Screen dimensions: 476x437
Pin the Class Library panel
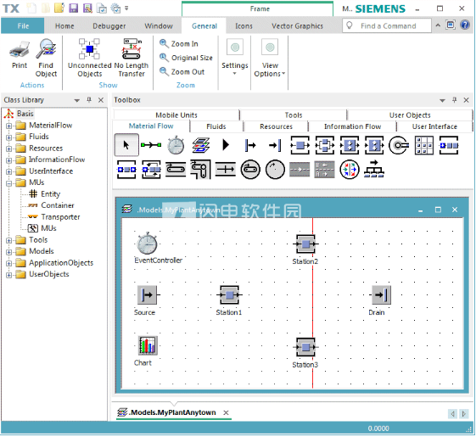pyautogui.click(x=89, y=100)
